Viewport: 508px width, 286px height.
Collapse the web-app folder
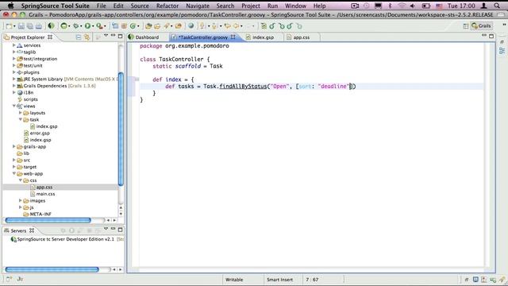coord(14,173)
